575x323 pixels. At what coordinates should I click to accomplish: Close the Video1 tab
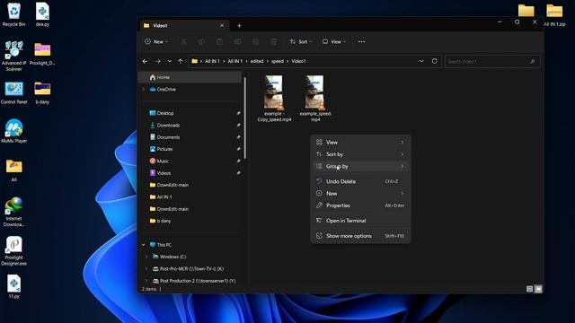click(x=222, y=26)
